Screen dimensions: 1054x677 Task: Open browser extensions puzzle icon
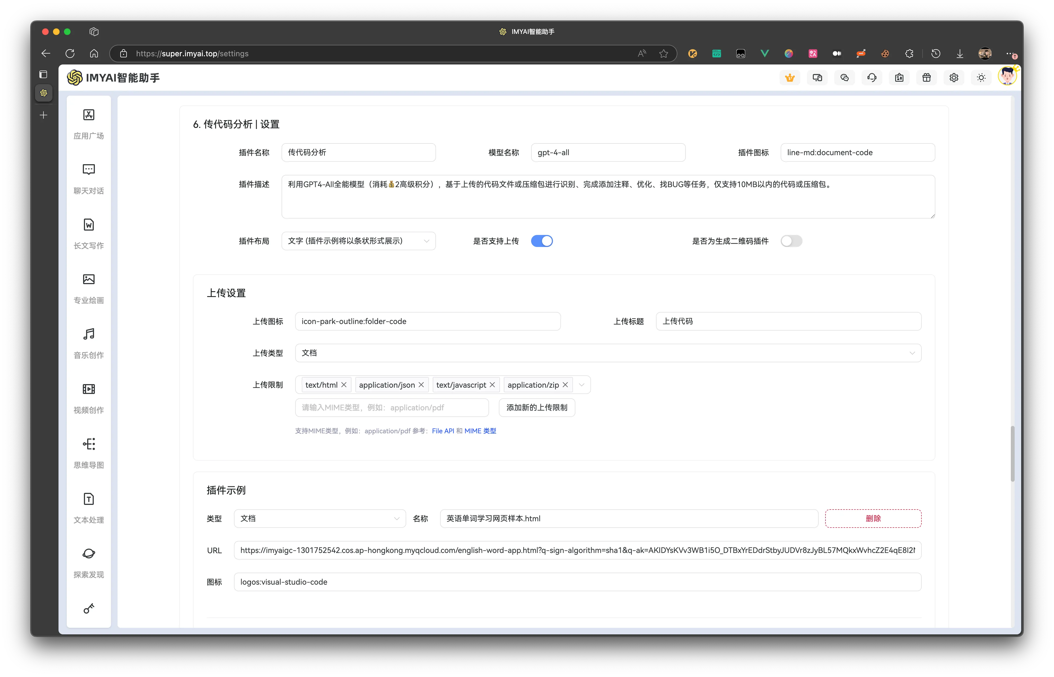909,54
